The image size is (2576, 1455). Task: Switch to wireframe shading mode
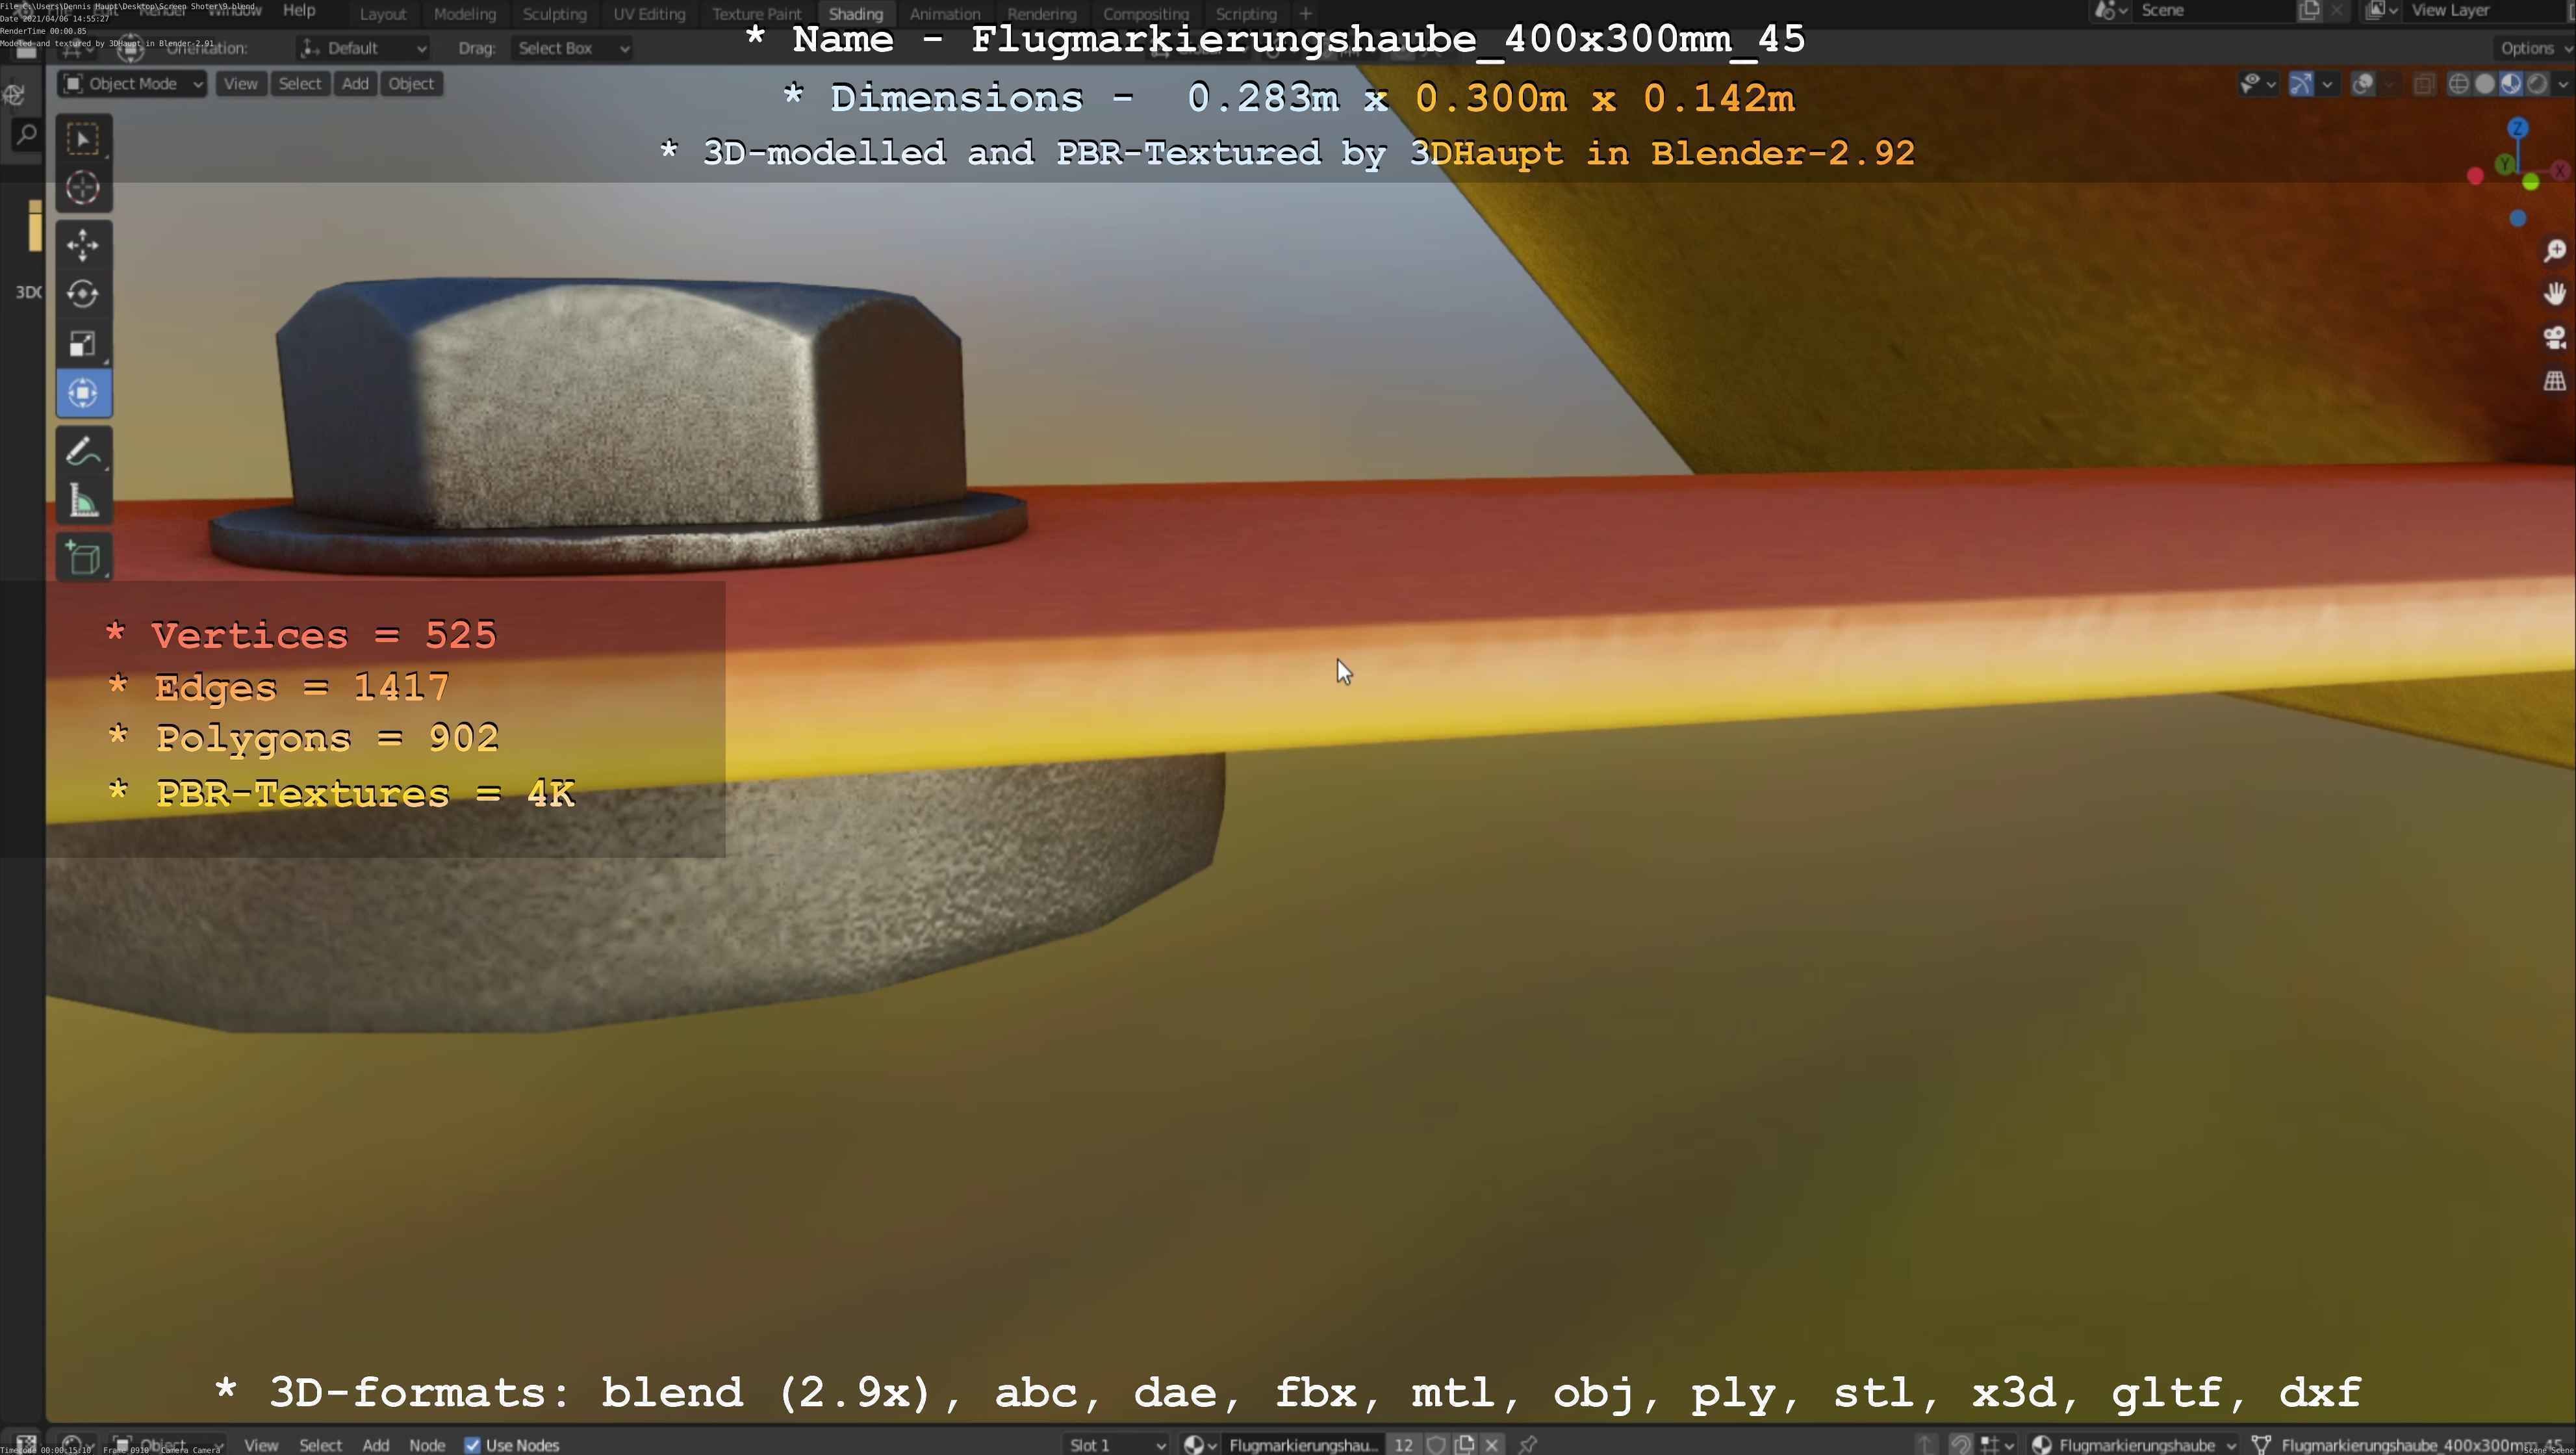2458,84
